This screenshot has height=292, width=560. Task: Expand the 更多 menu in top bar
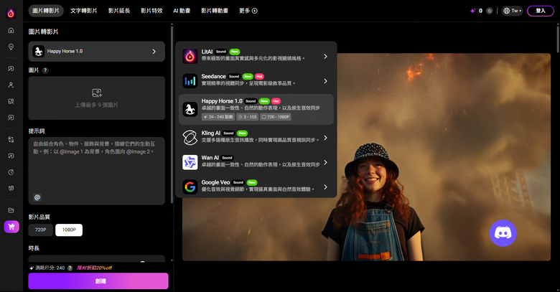pyautogui.click(x=248, y=11)
